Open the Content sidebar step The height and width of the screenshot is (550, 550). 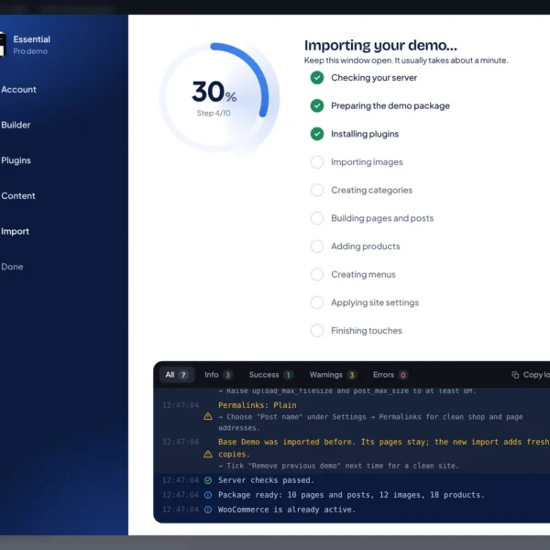[18, 196]
